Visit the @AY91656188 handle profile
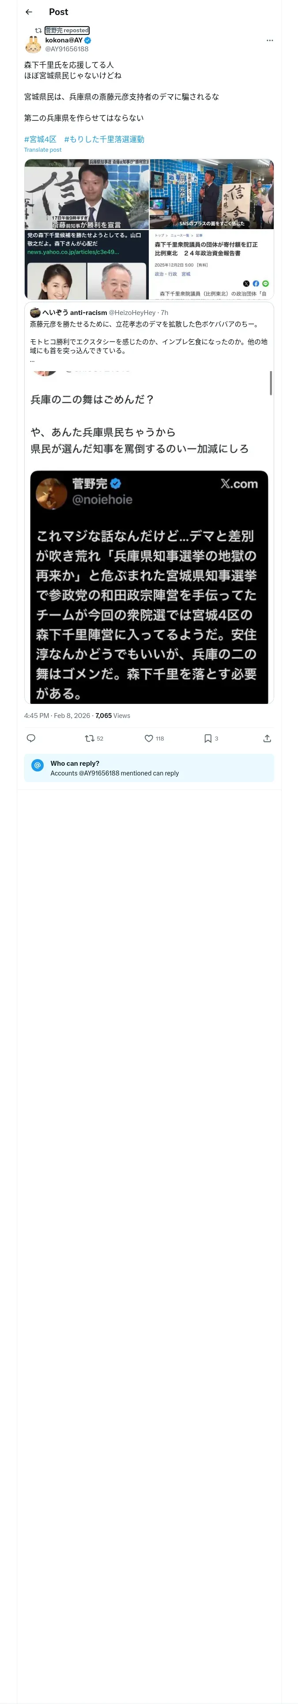 (x=67, y=49)
